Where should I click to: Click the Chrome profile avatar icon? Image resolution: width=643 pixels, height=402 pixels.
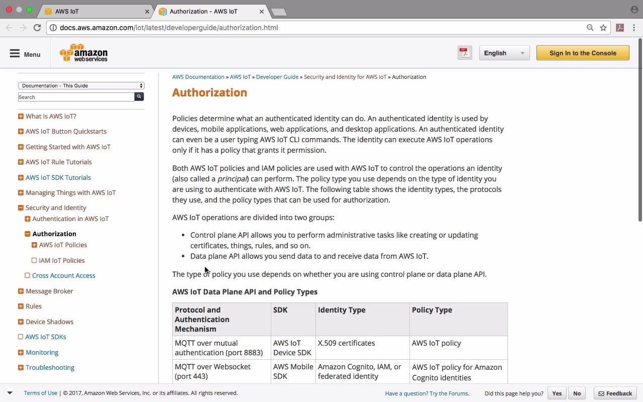tap(634, 10)
